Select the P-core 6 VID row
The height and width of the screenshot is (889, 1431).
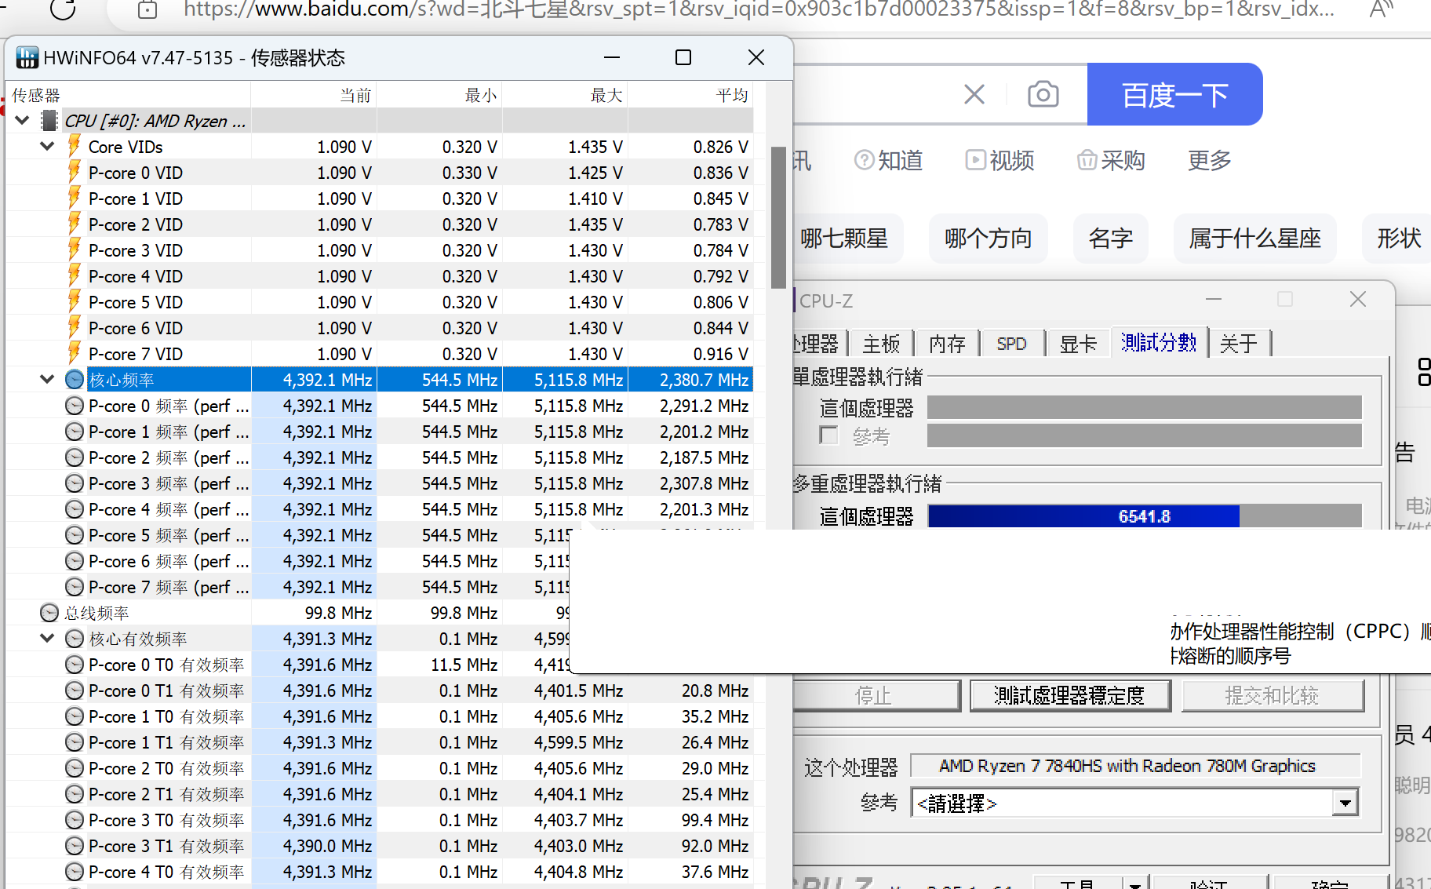pyautogui.click(x=381, y=328)
